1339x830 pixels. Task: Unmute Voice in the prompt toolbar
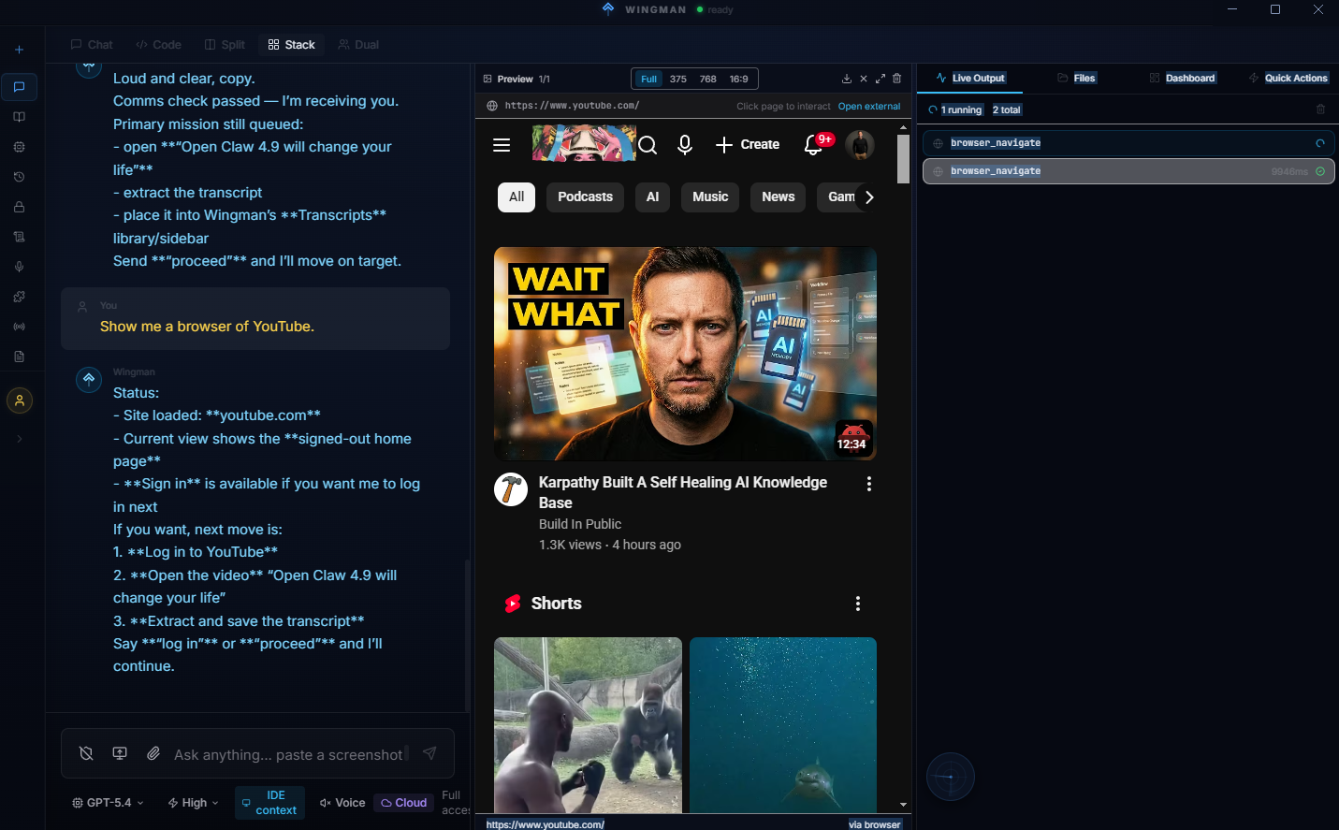342,802
